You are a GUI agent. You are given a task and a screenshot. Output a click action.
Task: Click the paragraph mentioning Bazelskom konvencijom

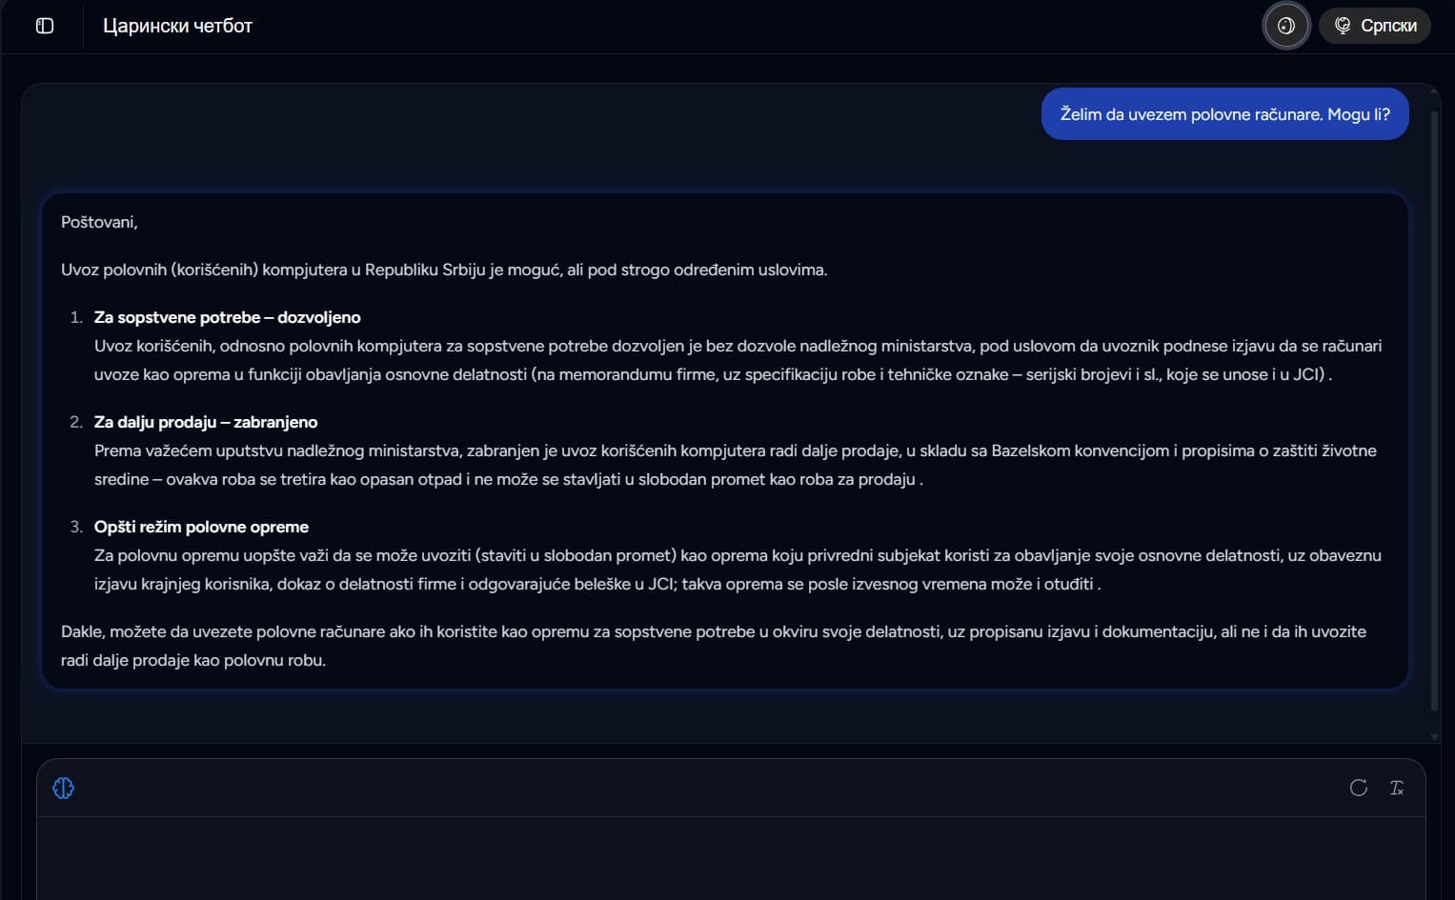click(736, 465)
